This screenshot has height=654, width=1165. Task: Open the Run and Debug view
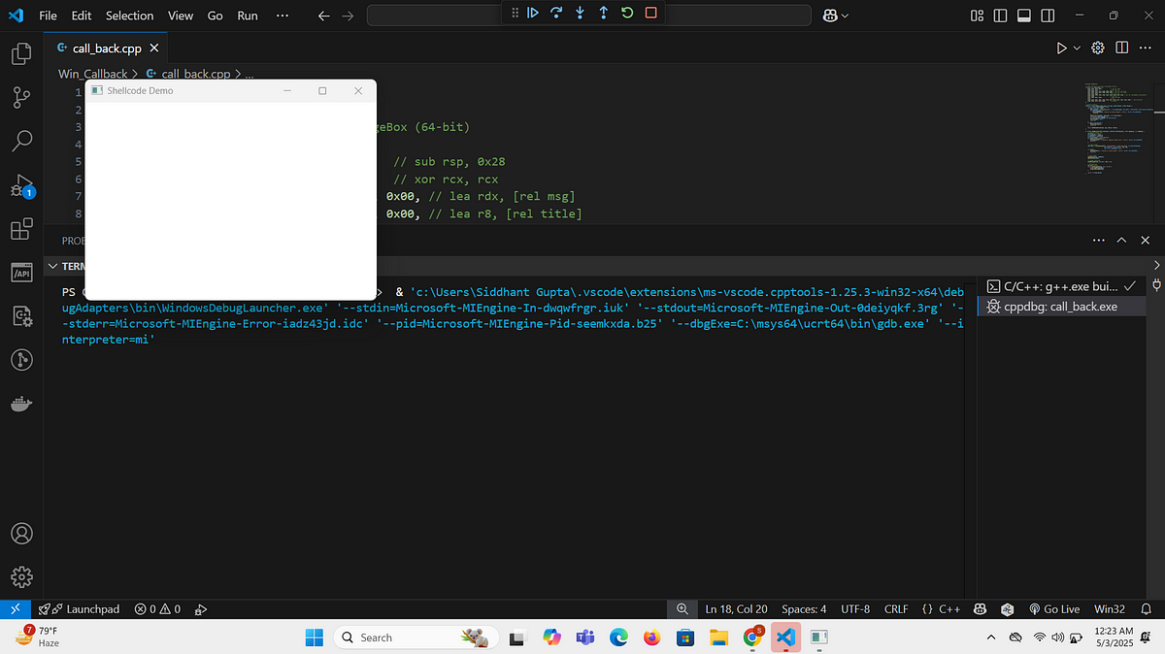[x=21, y=185]
